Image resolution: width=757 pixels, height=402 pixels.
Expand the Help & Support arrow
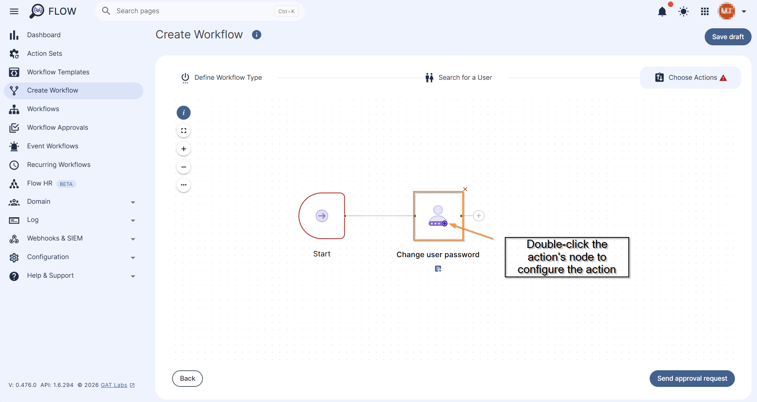pyautogui.click(x=133, y=276)
